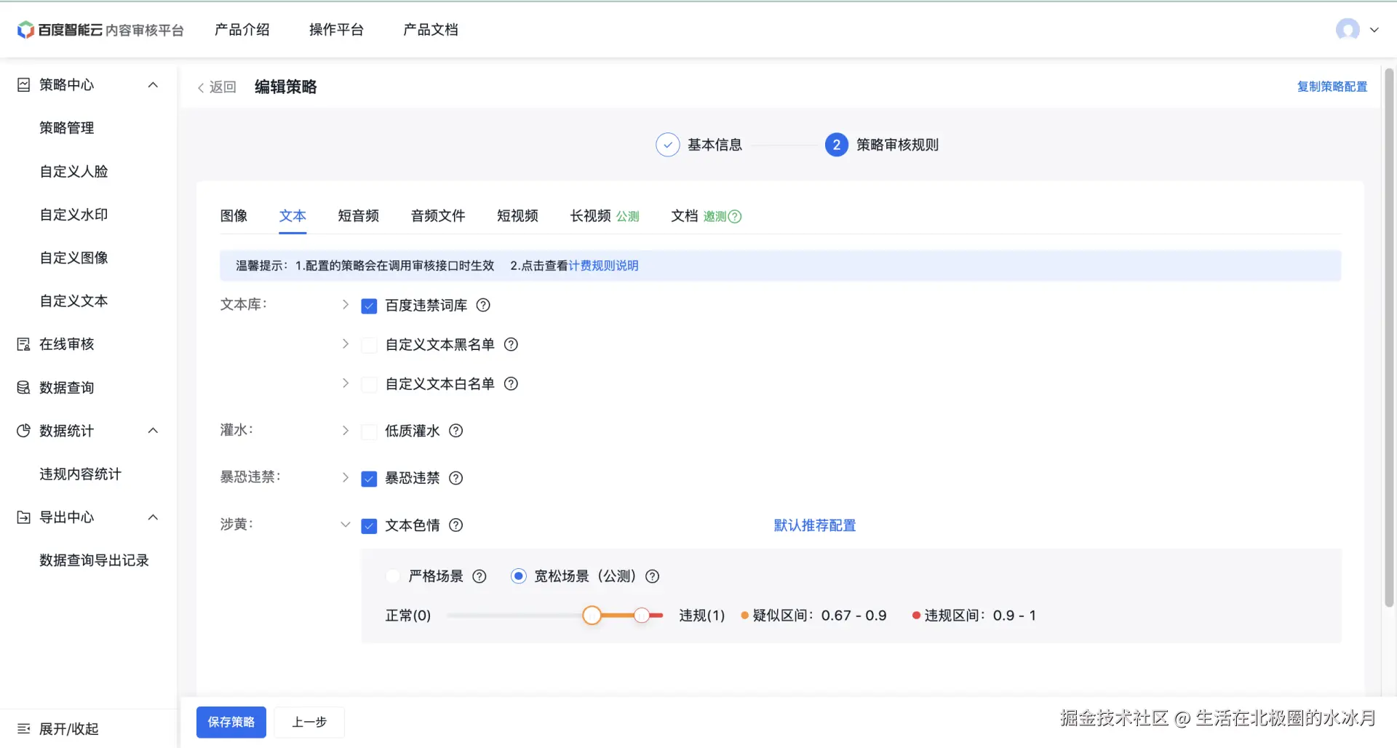Click the help icon beside 文档 邀测
The width and height of the screenshot is (1397, 748).
[x=735, y=216]
